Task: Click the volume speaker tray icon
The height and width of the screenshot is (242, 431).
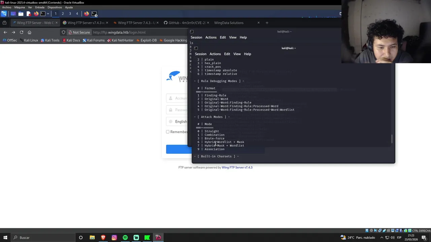Action: tap(393, 238)
